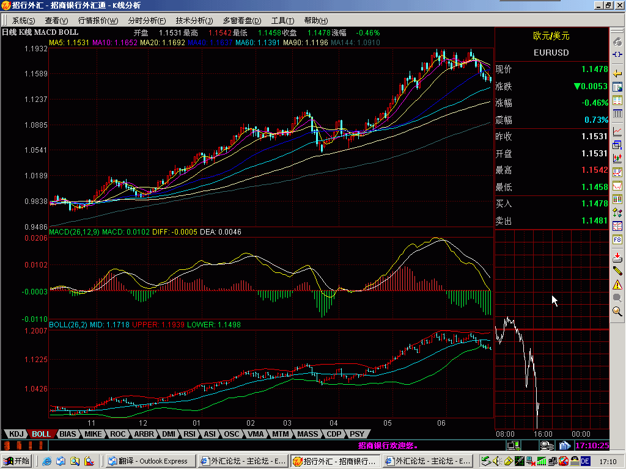626x469 pixels.
Task: Click the exchange arrows trading icon
Action: (x=617, y=213)
